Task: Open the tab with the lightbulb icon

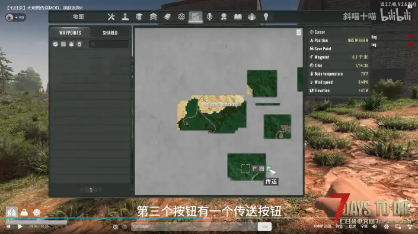Action: [x=266, y=17]
